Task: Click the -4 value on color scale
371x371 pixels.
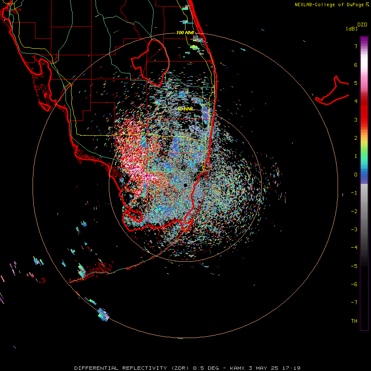Action: tap(354, 248)
